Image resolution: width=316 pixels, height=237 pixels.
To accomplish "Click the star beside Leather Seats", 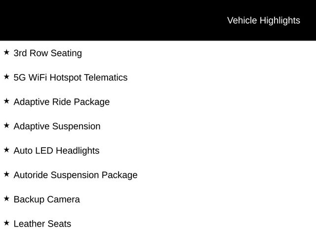I will pos(6,223).
